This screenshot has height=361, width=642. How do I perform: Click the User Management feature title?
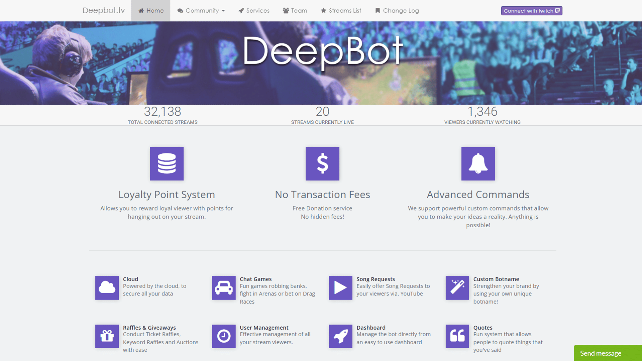(264, 328)
